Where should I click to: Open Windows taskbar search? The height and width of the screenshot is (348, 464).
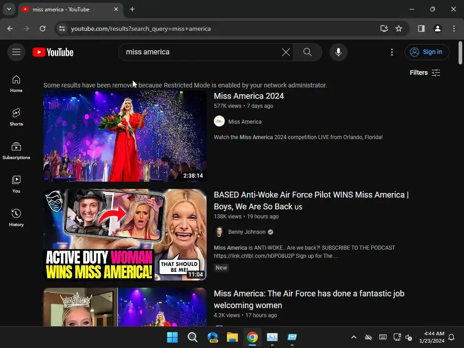(x=192, y=337)
